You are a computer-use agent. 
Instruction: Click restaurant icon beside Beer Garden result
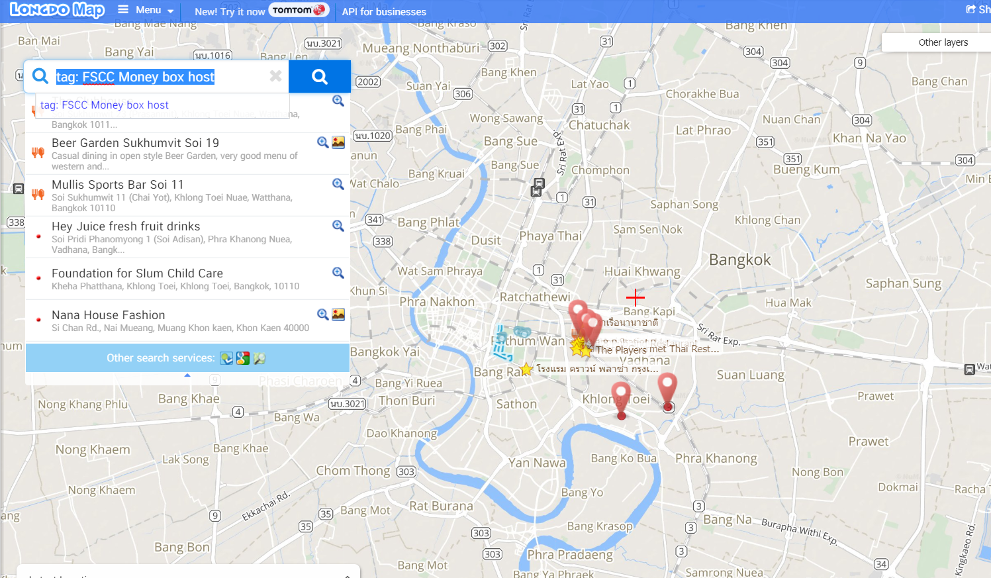tap(38, 153)
